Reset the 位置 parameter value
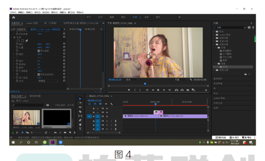Image resolution: width=265 pixels, height=161 pixels. click(64, 47)
